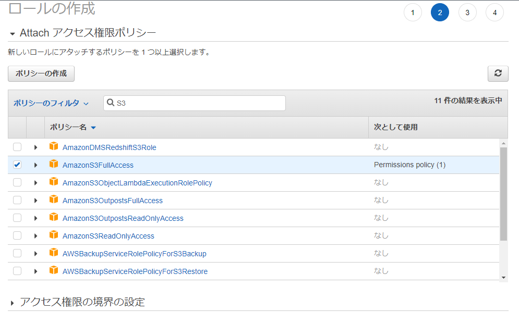Viewport: 519px width, 324px height.
Task: Check the AWSBackupServiceRolePolicyForS3Backup checkbox
Action: tap(17, 253)
